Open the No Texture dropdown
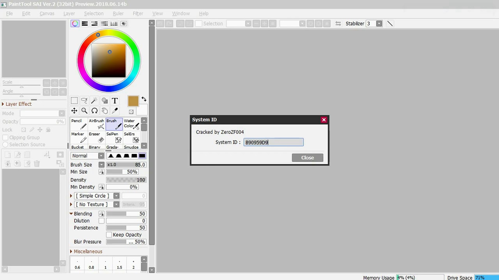This screenshot has width=499, height=280. pos(116,205)
